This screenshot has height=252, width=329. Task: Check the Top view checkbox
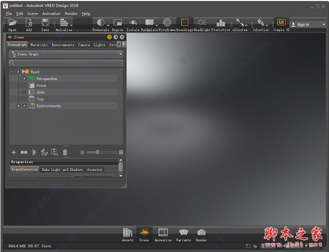(24, 99)
